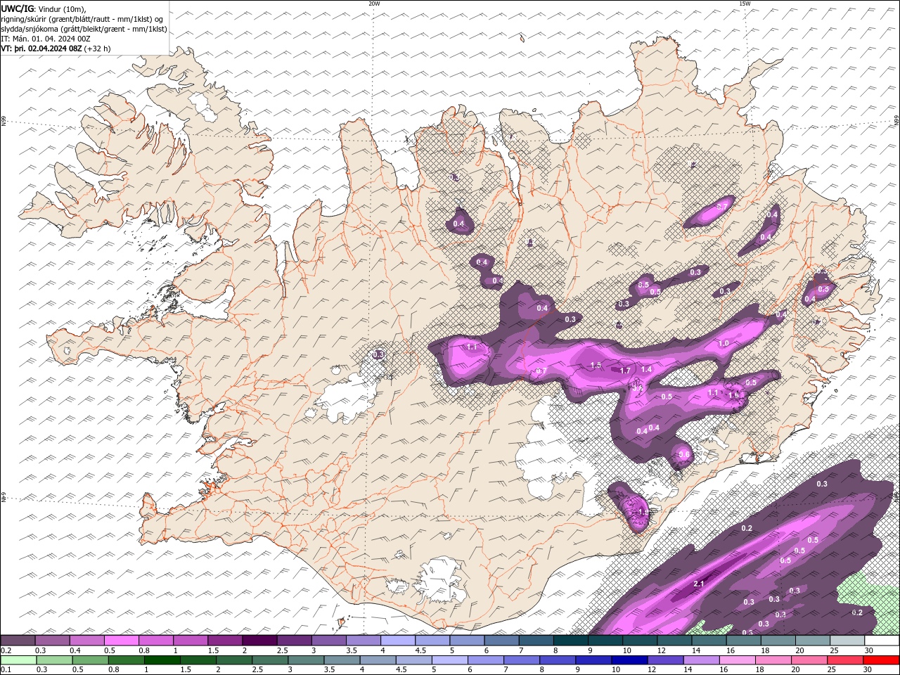900x675 pixels.
Task: Pick the upper scale swatch labeled 12
Action: [x=674, y=641]
